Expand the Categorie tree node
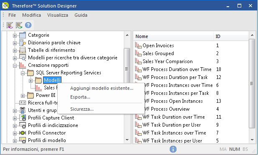The image size is (258, 155). point(15,36)
